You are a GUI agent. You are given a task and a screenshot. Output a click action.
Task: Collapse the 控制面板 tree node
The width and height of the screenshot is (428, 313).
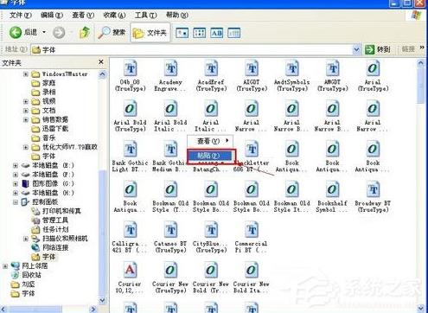16,202
